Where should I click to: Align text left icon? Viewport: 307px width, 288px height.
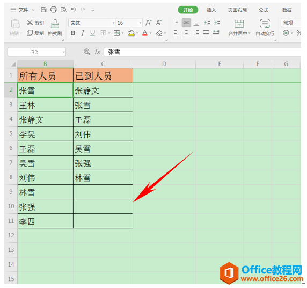pos(177,33)
